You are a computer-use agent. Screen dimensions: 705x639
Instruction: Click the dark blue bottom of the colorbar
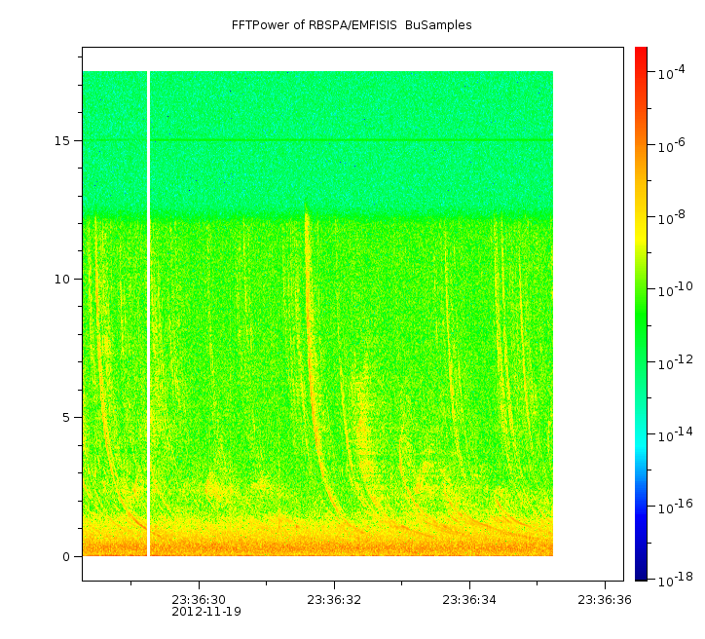tap(641, 574)
